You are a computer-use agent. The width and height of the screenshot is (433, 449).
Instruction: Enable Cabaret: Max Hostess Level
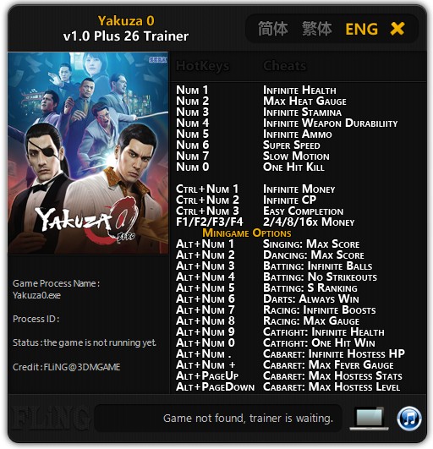[332, 387]
